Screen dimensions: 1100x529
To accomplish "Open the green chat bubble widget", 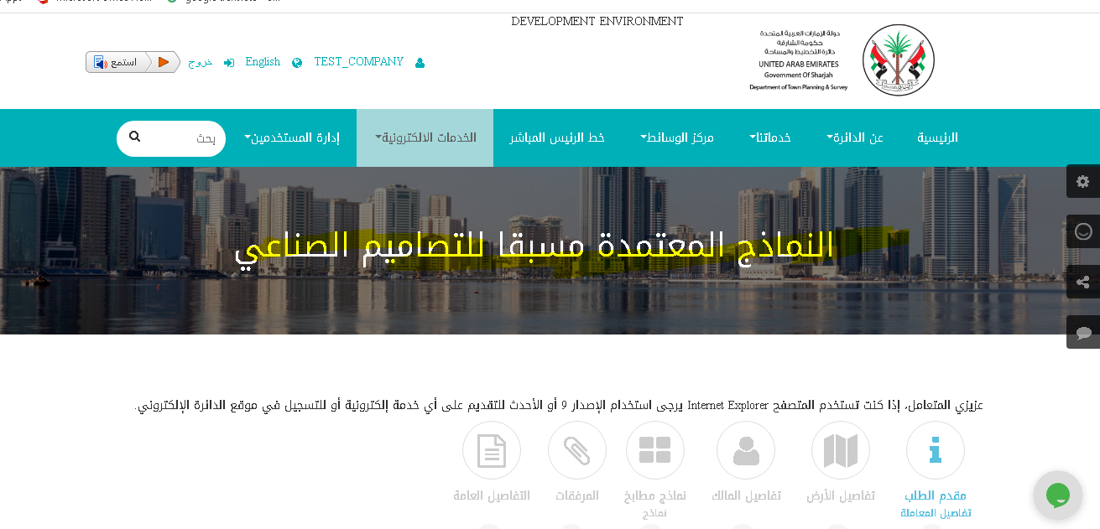I will [x=1058, y=495].
